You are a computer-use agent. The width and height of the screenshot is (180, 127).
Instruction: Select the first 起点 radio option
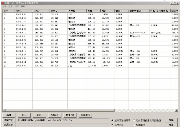click(121, 121)
